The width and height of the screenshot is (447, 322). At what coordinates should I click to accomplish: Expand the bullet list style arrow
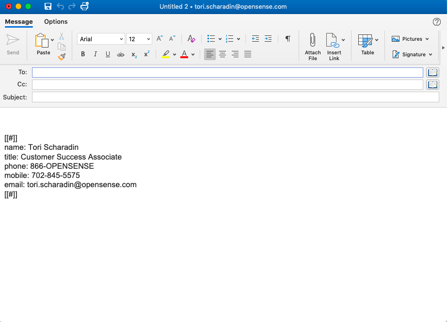(x=220, y=39)
